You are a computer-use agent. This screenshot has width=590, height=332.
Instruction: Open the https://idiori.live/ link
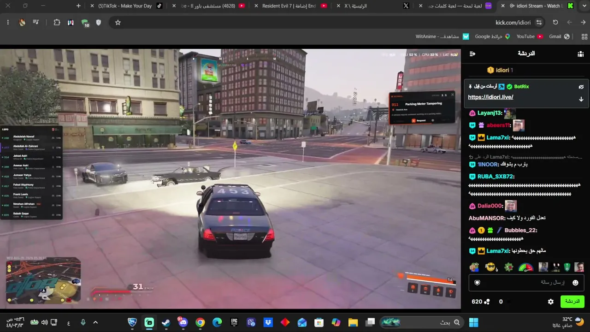(490, 97)
